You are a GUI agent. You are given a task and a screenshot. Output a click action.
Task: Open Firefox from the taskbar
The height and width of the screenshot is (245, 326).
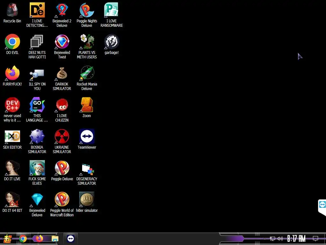pyautogui.click(x=39, y=239)
